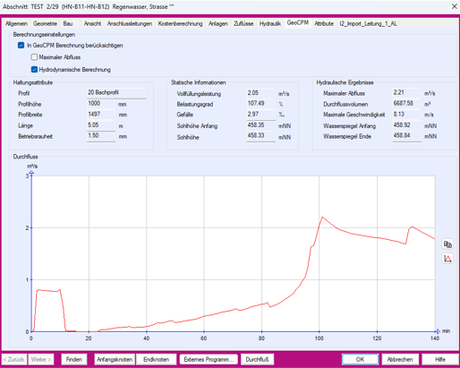Click the Profil field showing 20 Bachprofil
This screenshot has width=460, height=368.
[116, 93]
